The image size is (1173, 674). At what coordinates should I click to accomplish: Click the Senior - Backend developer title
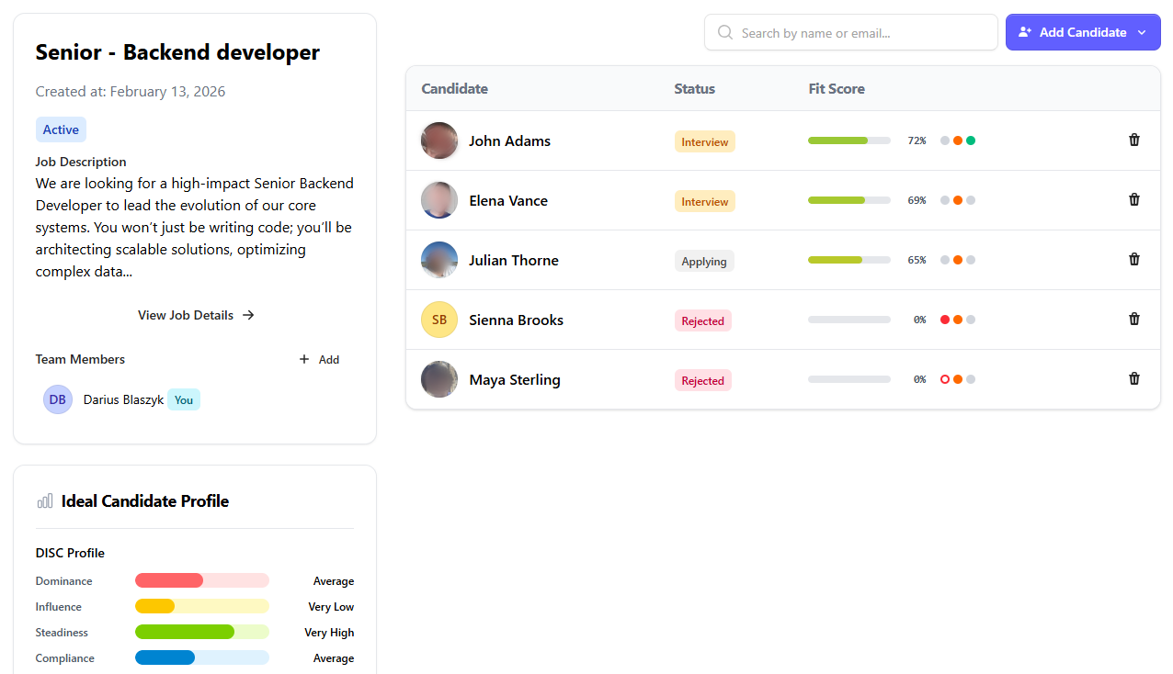click(177, 52)
